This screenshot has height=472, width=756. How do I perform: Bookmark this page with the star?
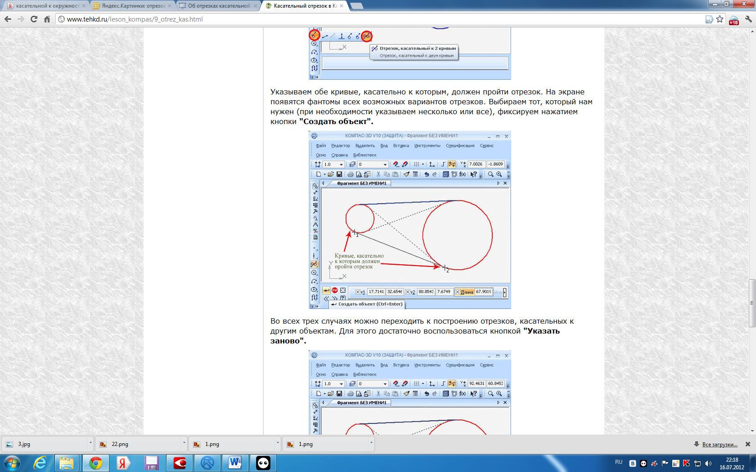click(x=720, y=19)
